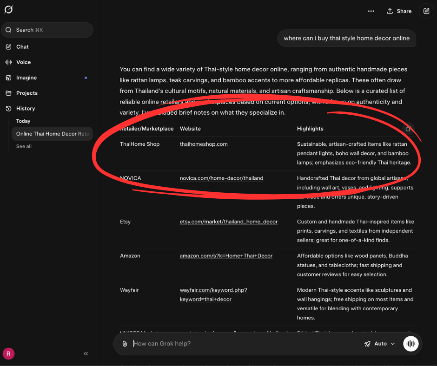Open the thaihomeshop.com link
The height and width of the screenshot is (366, 437).
click(x=204, y=144)
